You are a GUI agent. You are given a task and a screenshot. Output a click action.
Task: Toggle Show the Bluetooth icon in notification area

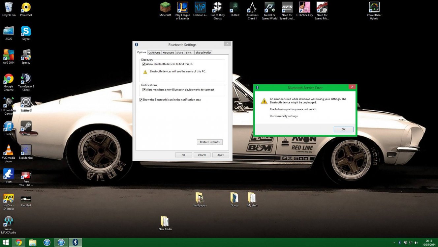(x=141, y=100)
